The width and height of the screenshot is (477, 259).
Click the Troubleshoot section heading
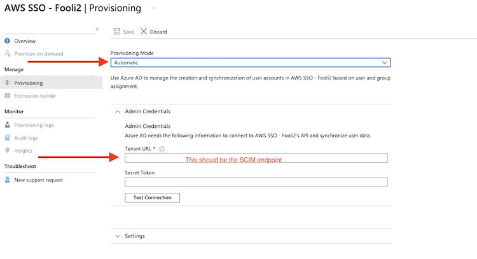(20, 166)
